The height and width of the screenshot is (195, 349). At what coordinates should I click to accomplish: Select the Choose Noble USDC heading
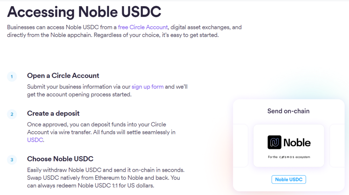coord(60,159)
